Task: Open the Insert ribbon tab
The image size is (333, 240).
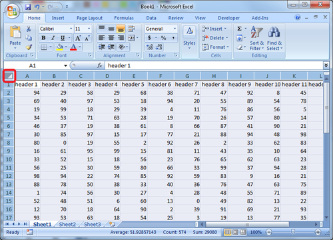Action: pos(58,18)
